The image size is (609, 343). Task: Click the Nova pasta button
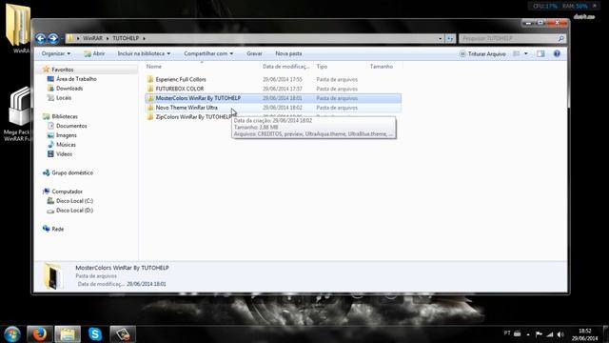[288, 53]
